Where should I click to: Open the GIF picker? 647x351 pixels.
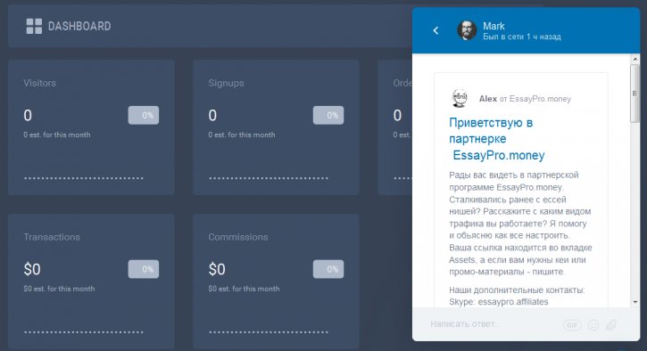[x=572, y=325]
